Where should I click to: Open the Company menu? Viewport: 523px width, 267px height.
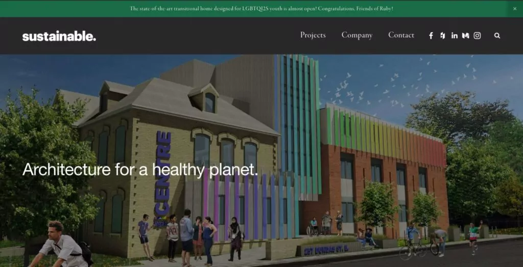coord(357,35)
